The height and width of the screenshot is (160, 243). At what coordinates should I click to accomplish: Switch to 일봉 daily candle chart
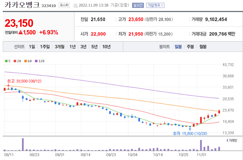[x=178, y=47]
